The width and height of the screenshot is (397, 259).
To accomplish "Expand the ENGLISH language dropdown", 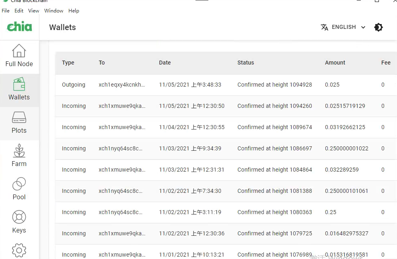I will (x=349, y=27).
